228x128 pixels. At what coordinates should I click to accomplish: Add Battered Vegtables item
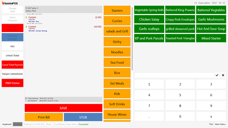pos(211,10)
